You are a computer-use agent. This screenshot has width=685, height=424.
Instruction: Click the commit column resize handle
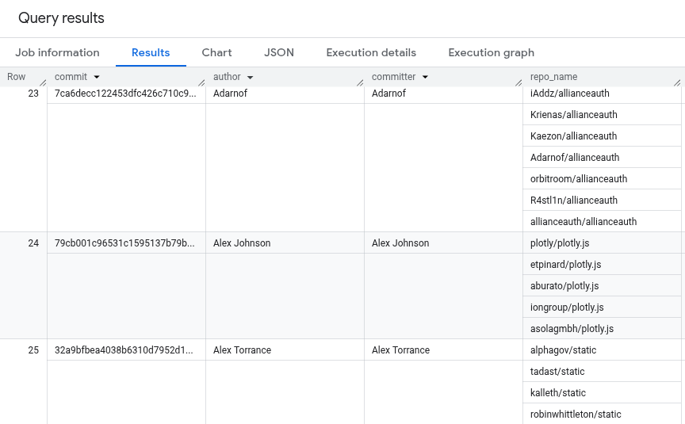(201, 82)
